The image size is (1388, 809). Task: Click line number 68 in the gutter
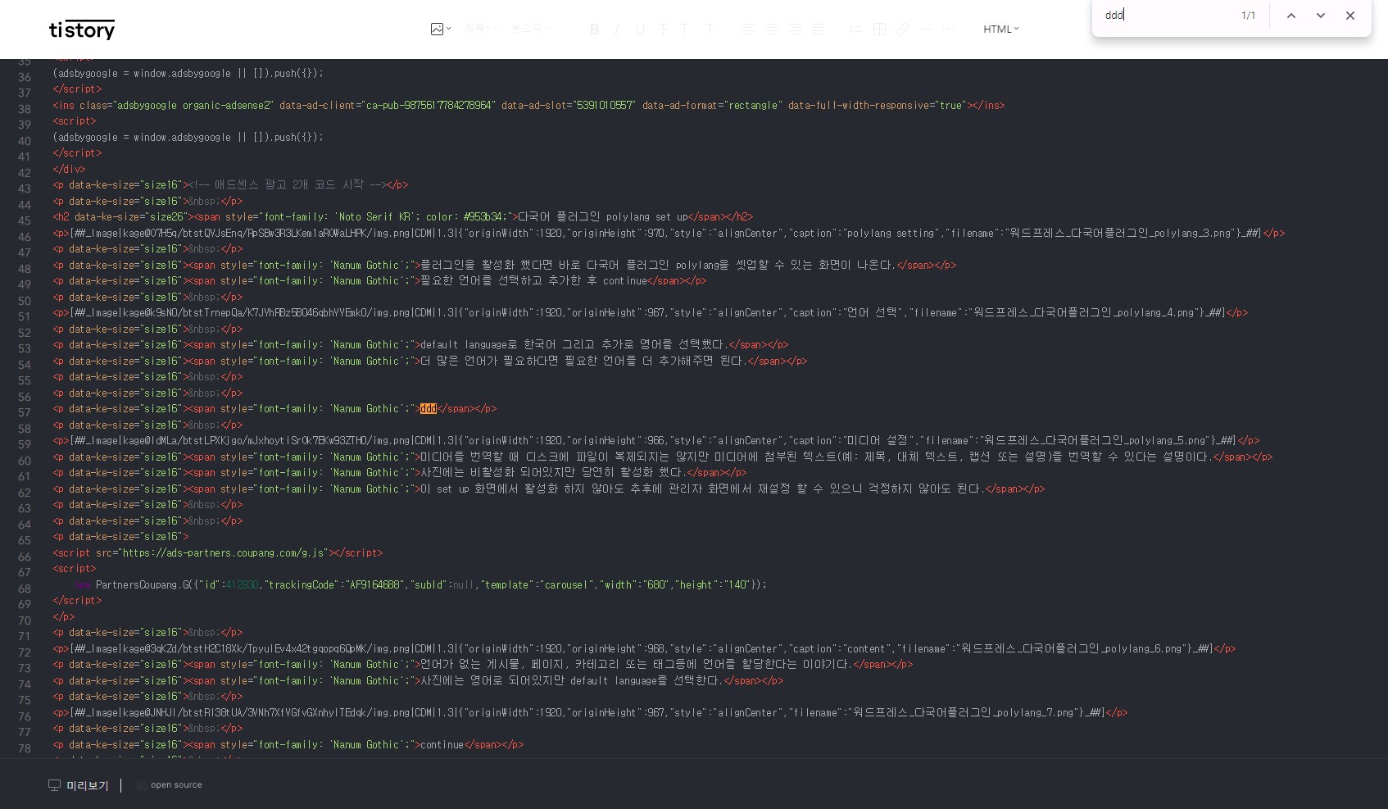(25, 589)
